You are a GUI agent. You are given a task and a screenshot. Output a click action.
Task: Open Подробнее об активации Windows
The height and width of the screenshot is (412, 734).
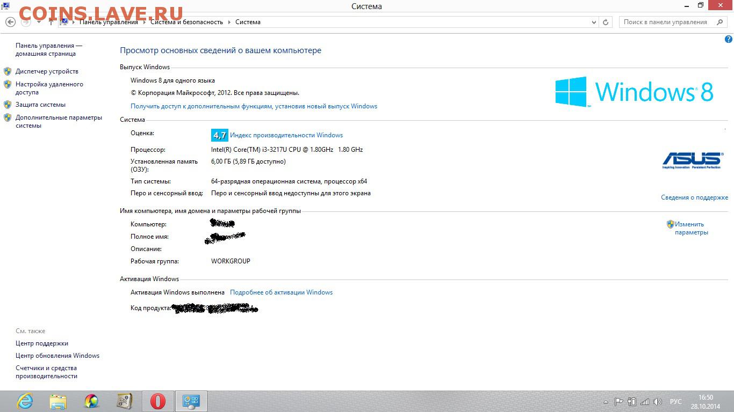(281, 292)
